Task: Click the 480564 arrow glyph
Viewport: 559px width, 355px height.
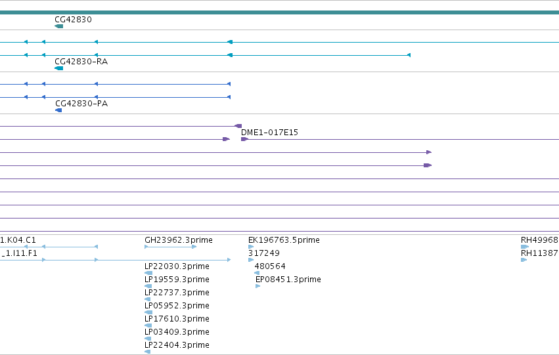Action: point(257,273)
